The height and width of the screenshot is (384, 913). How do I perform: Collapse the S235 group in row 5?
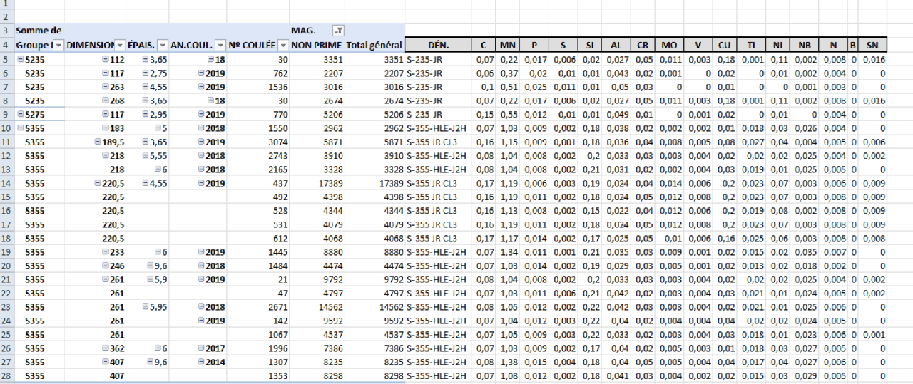tap(20, 60)
